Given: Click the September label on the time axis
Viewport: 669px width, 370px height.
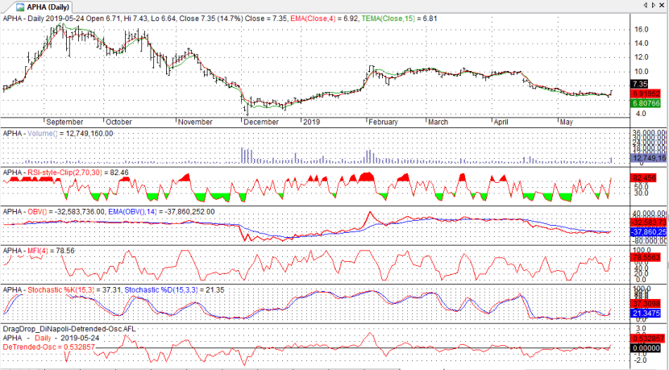Looking at the screenshot, I should click(x=64, y=122).
